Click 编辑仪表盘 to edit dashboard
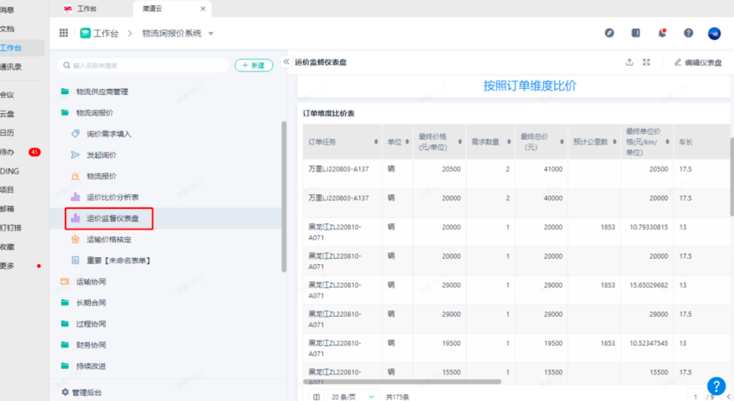The width and height of the screenshot is (734, 401). pyautogui.click(x=698, y=63)
